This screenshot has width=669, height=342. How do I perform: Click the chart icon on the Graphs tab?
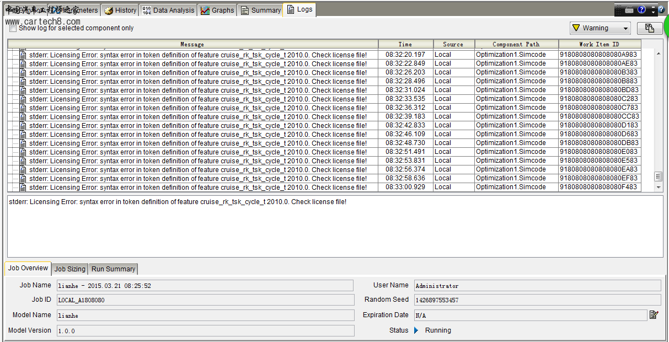[x=204, y=9]
